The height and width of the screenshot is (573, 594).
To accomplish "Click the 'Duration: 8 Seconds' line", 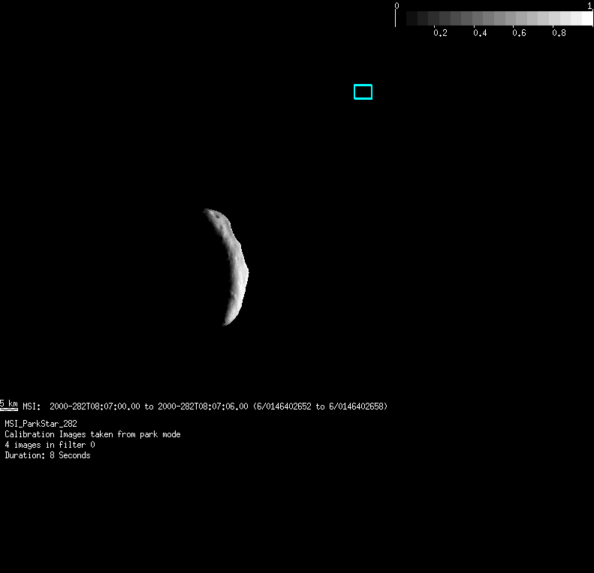I will [x=47, y=455].
